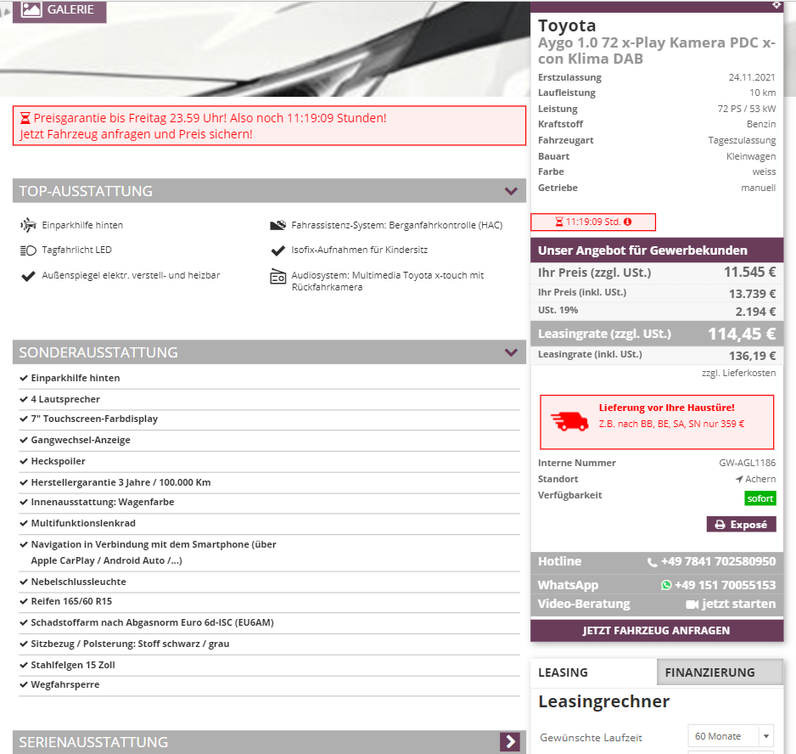This screenshot has height=754, width=796.
Task: Click the checkmark beside Wegfahrsperre
Action: point(24,684)
